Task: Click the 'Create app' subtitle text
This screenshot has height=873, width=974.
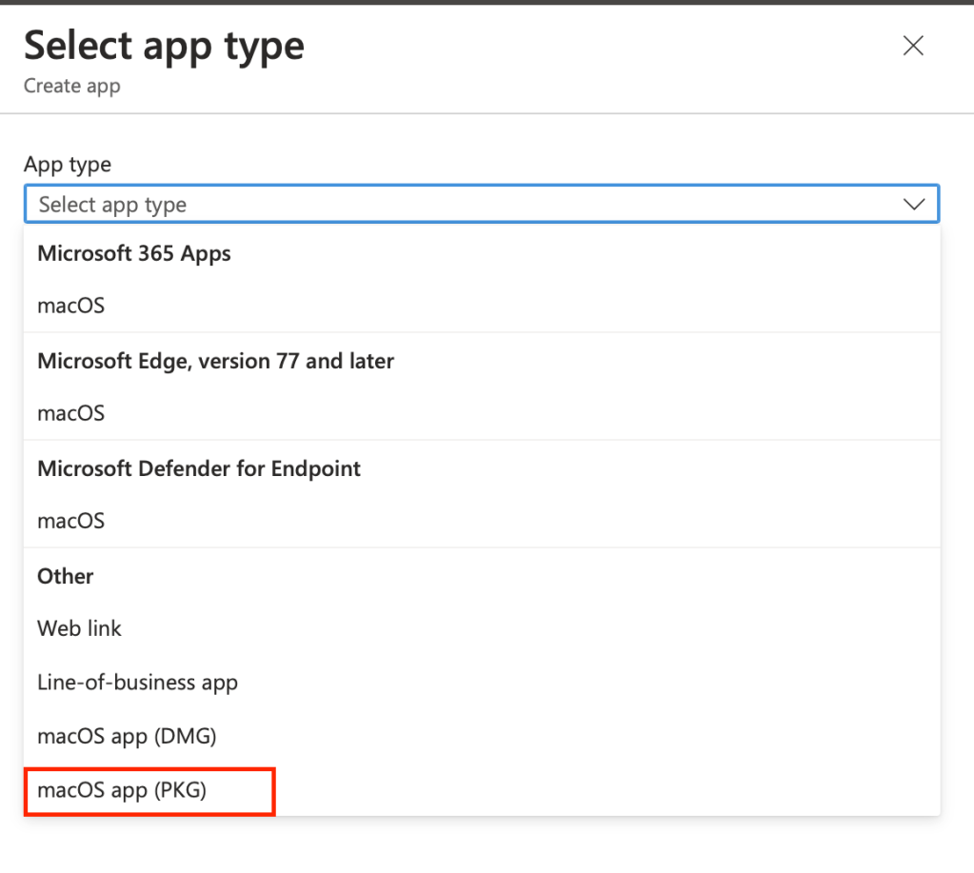Action: pos(72,87)
